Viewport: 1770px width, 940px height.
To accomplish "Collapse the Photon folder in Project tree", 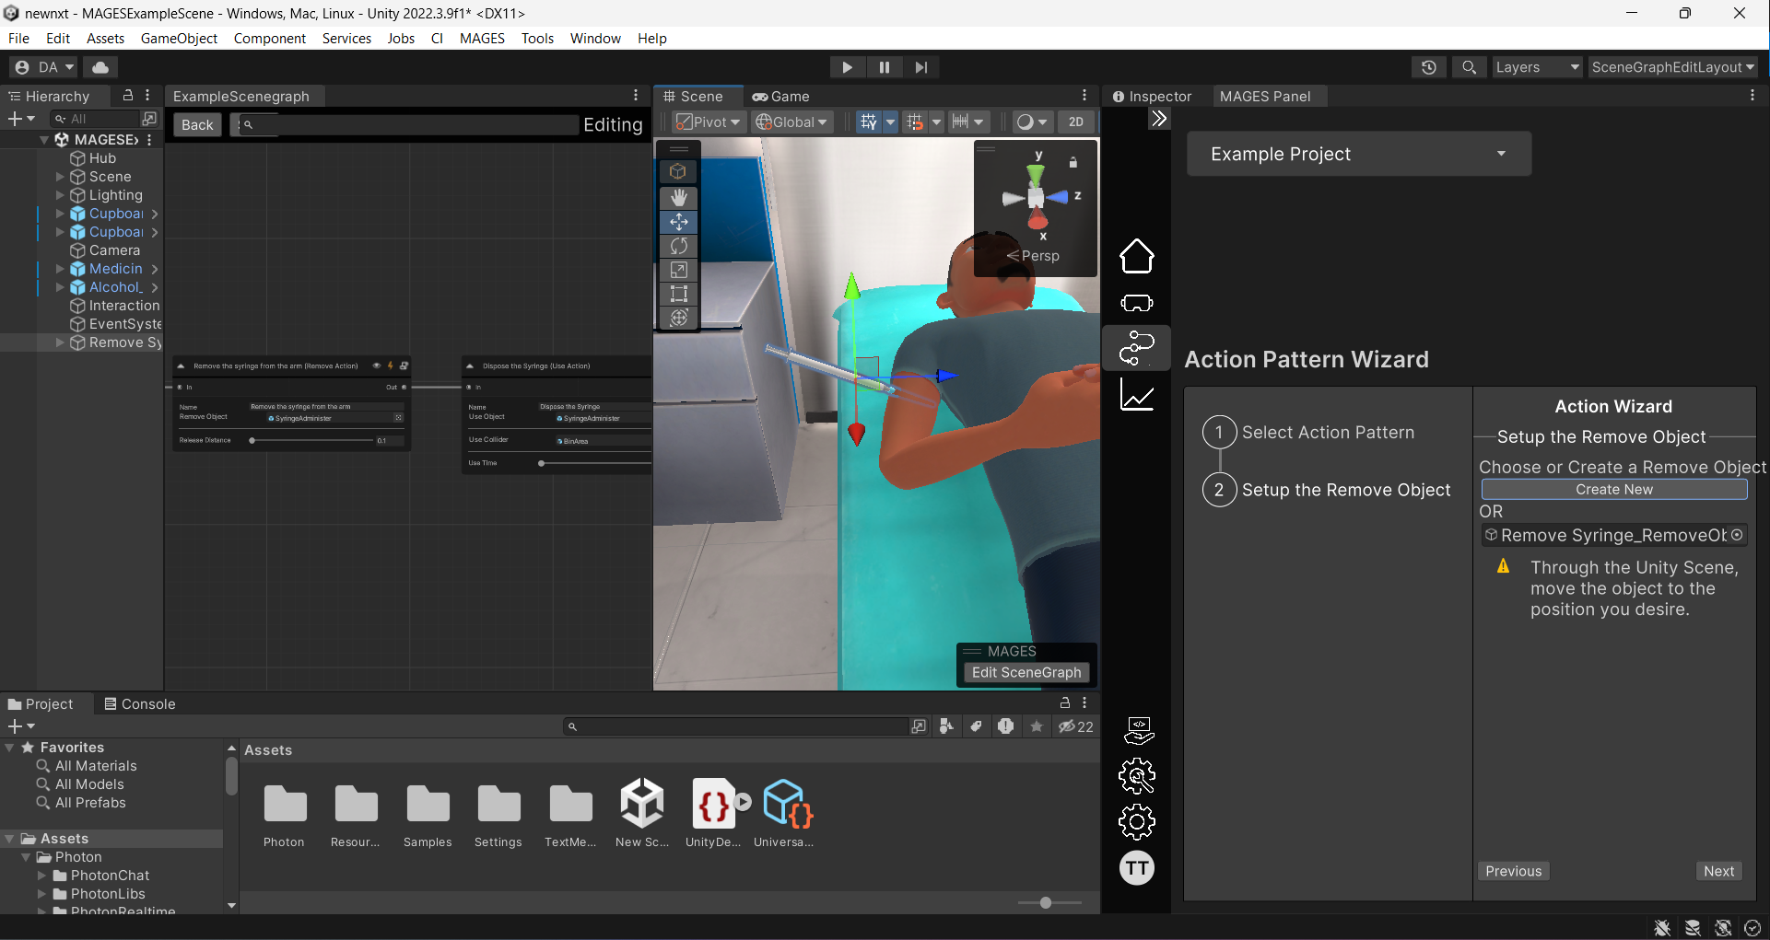I will (x=26, y=857).
